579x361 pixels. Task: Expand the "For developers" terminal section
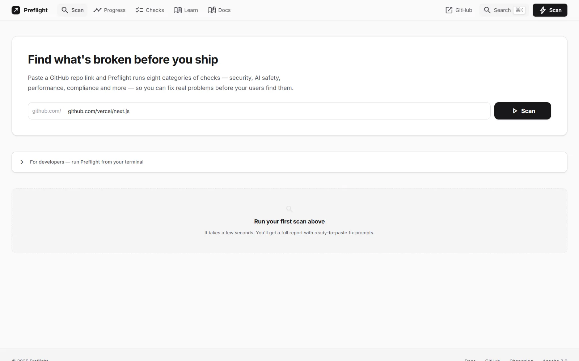tap(289, 162)
